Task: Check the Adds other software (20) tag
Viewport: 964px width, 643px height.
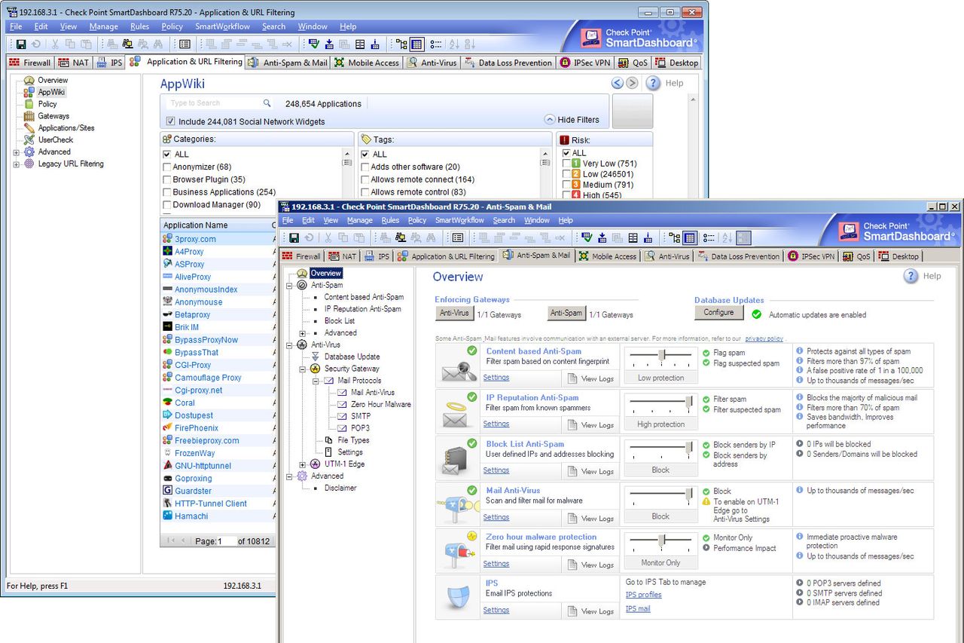Action: click(x=365, y=167)
